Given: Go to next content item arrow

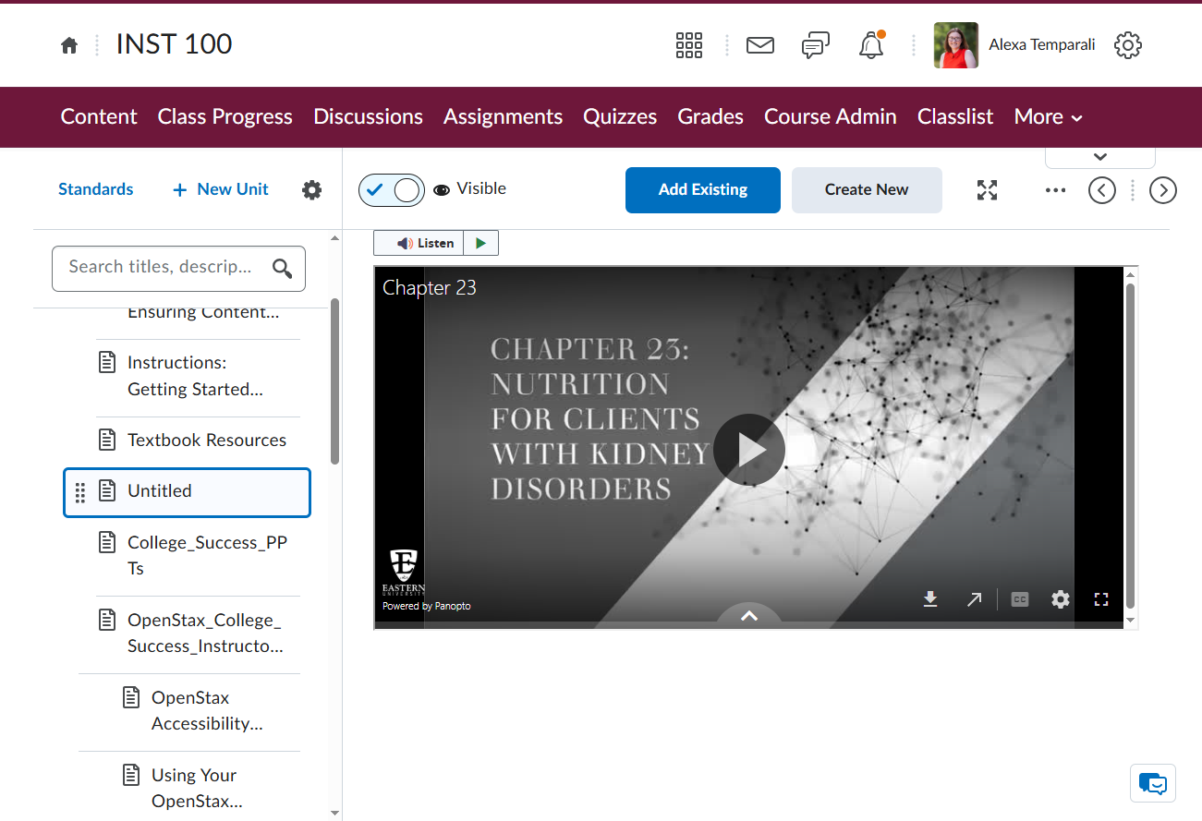Looking at the screenshot, I should point(1162,190).
